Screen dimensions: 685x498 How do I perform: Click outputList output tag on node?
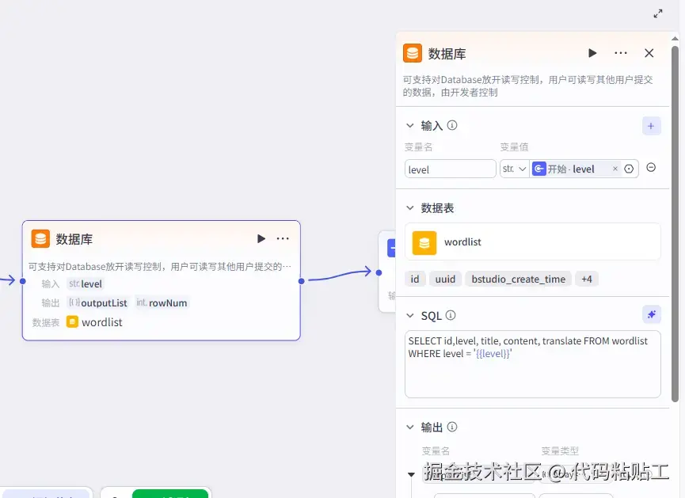coord(98,302)
